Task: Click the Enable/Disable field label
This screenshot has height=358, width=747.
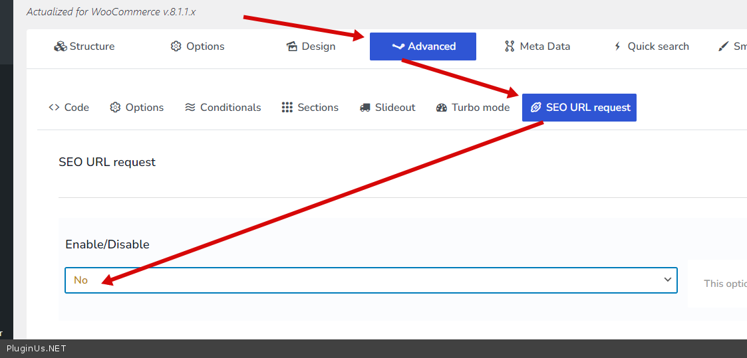Action: 107,244
